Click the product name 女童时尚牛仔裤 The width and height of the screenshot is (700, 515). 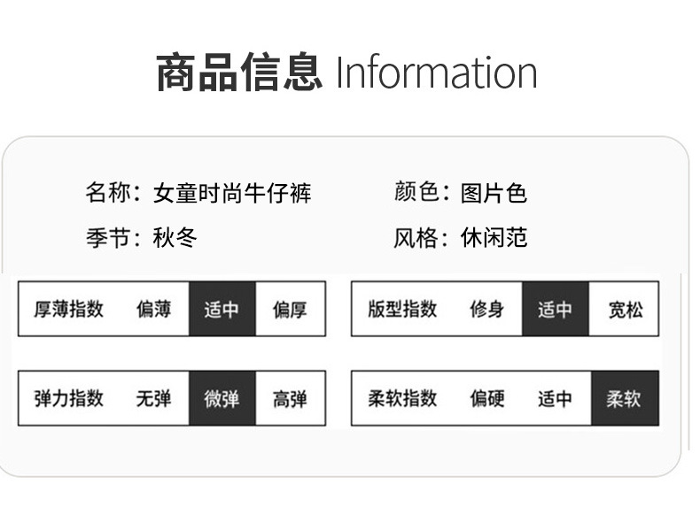click(x=232, y=193)
